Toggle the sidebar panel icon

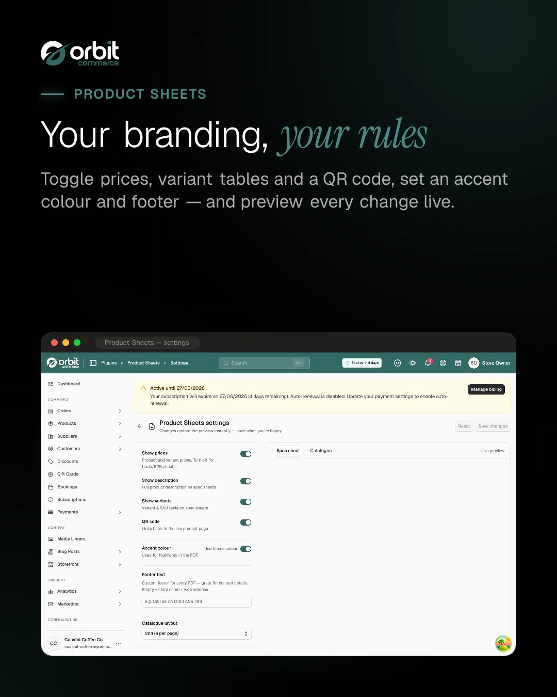click(x=93, y=363)
